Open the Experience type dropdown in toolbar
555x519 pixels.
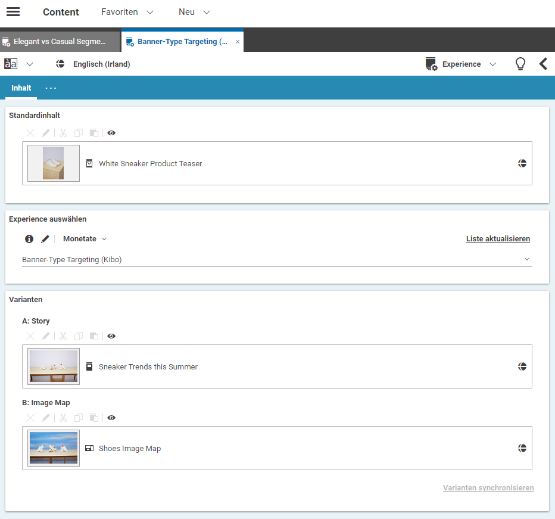point(461,64)
